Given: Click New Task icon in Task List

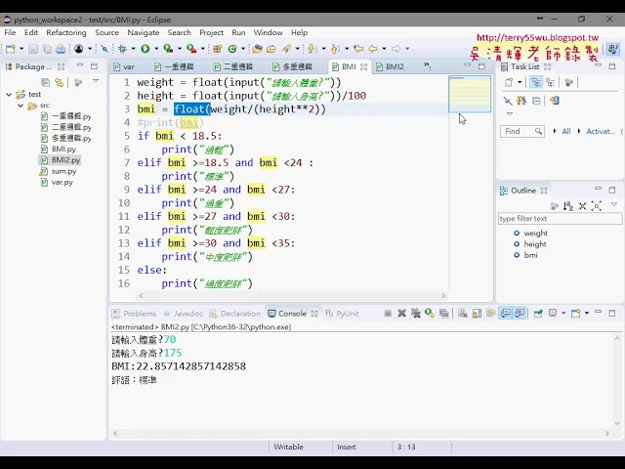Looking at the screenshot, I should pos(509,82).
